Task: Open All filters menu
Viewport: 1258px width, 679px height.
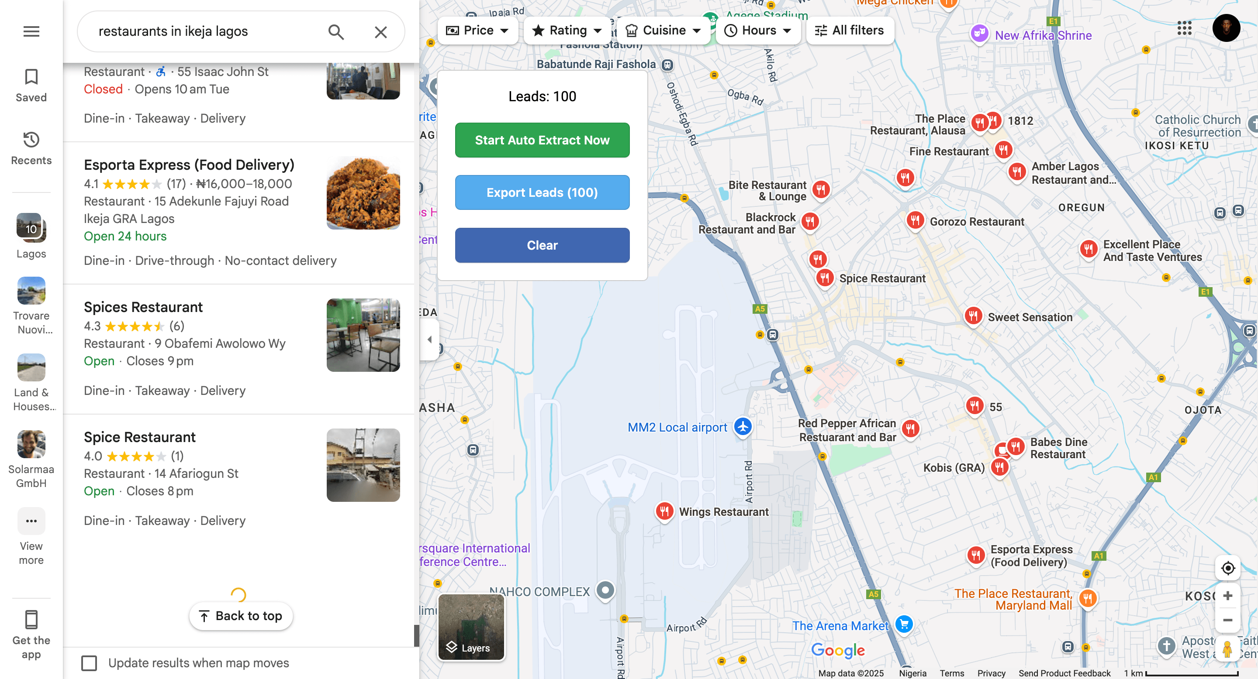Action: coord(849,31)
